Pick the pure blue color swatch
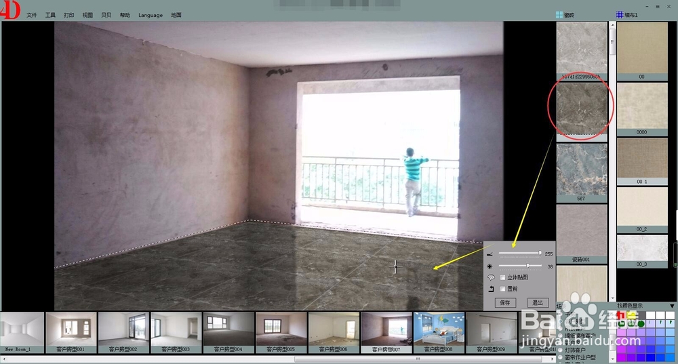678x364 pixels. [x=651, y=357]
